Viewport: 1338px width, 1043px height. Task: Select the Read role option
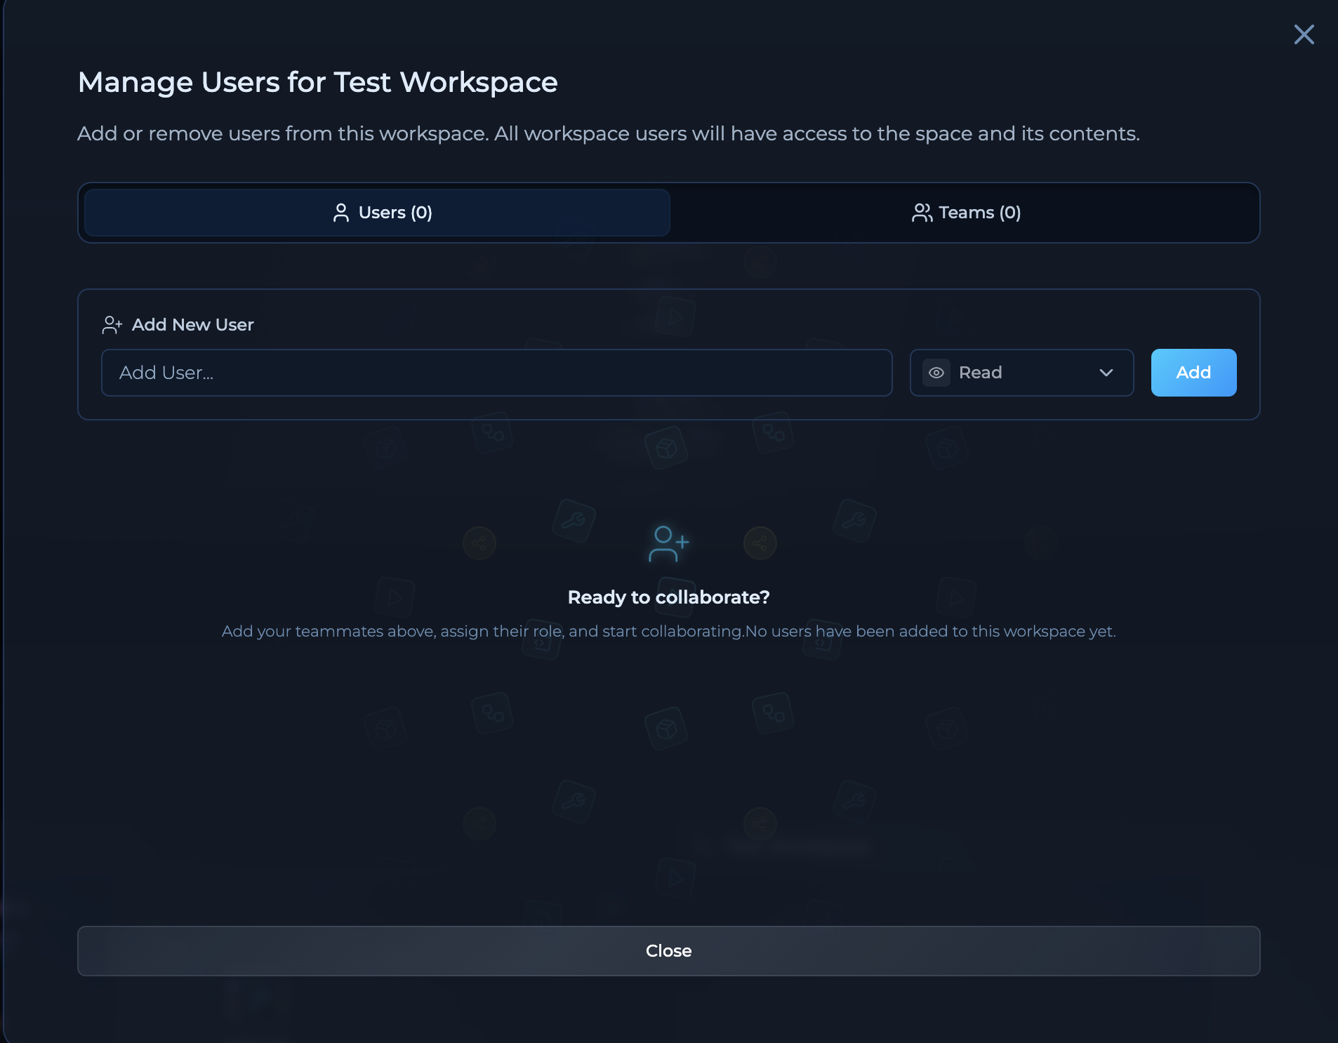(980, 373)
